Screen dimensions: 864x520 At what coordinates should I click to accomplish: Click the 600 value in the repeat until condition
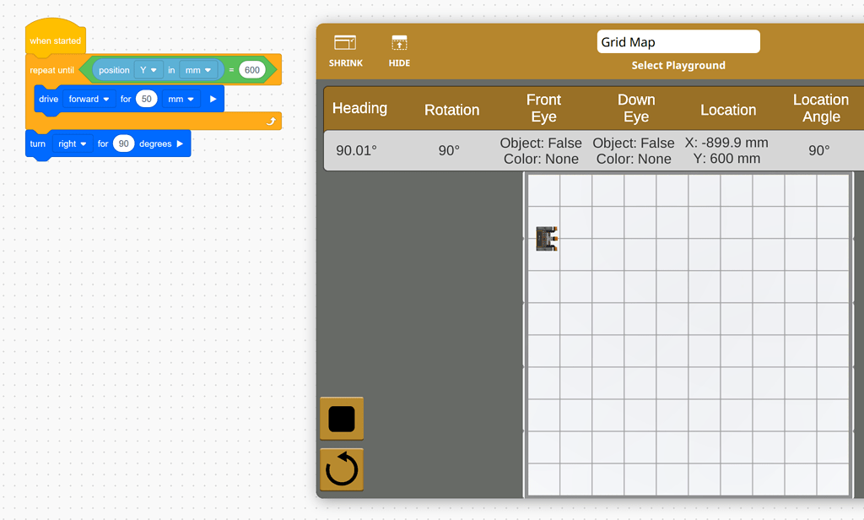(x=251, y=70)
